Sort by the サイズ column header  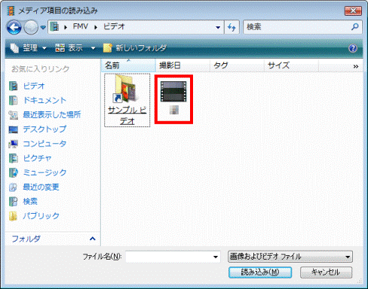pyautogui.click(x=291, y=65)
